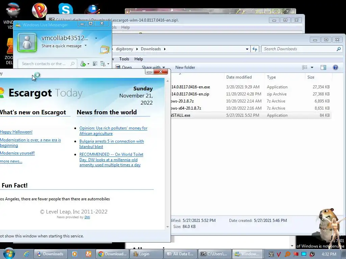Expand the Share a quick message dropdown
Screen dimensions: 346x259
(85, 46)
